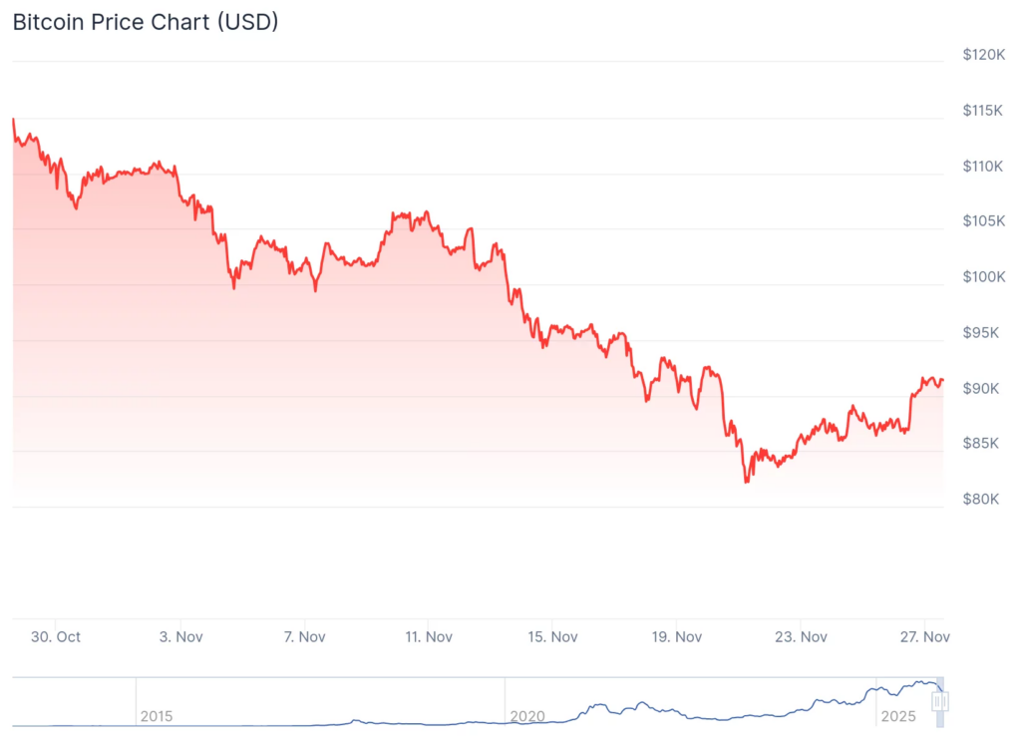Image resolution: width=1021 pixels, height=745 pixels.
Task: Click the 30 Oct date label
Action: [56, 636]
